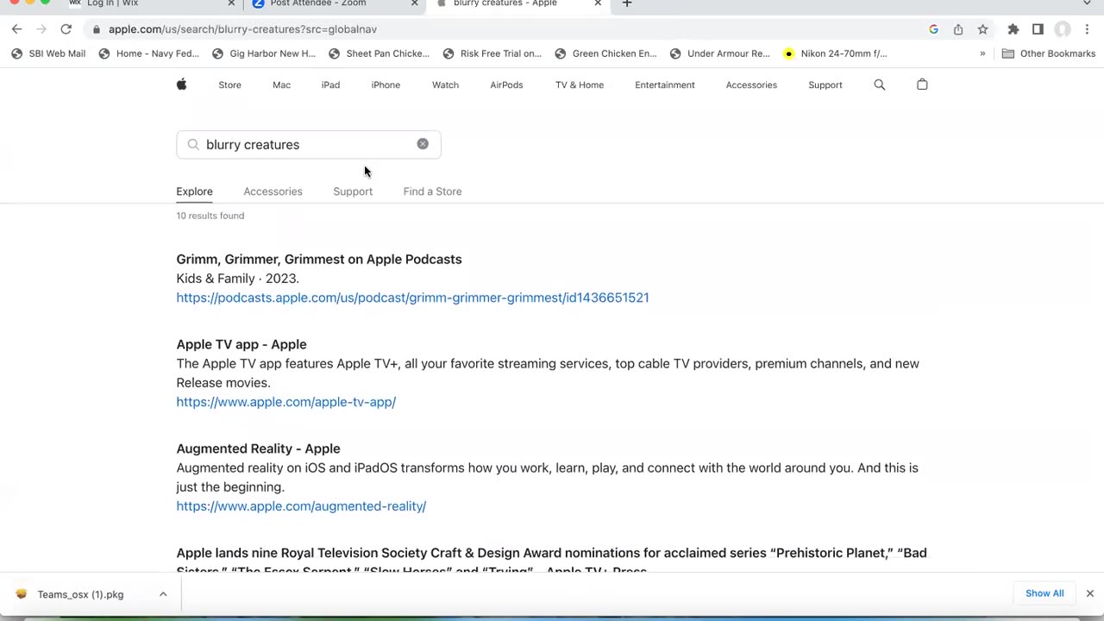Select the Accessories results tab
Screen dimensions: 1104x621
(x=273, y=191)
